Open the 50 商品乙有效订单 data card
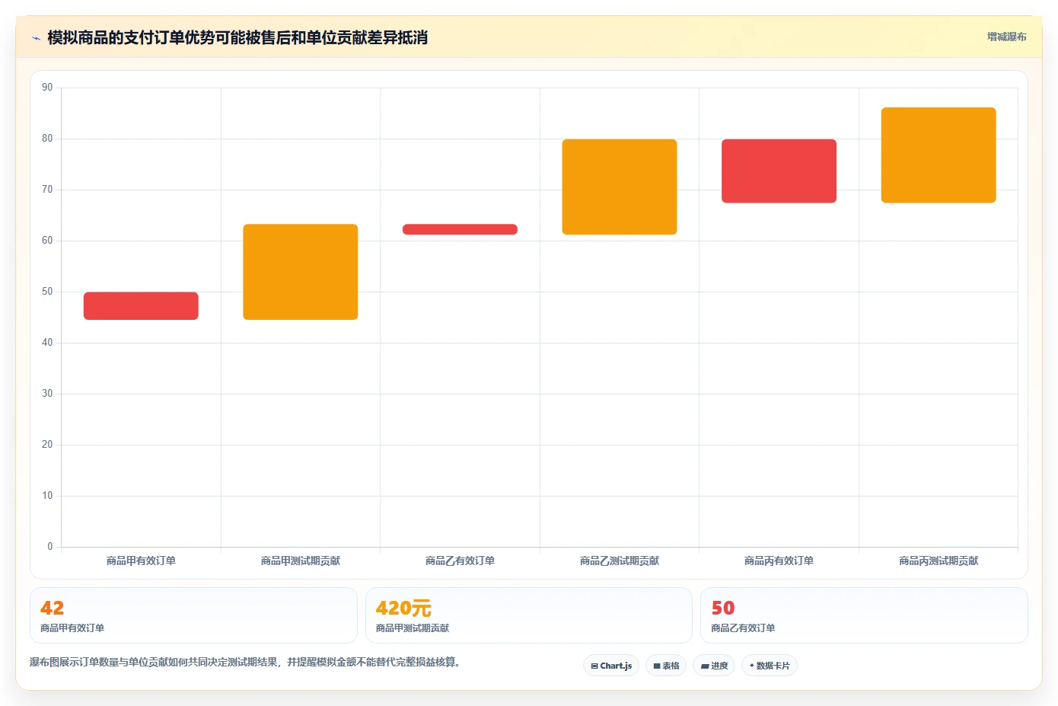This screenshot has height=706, width=1058. tap(864, 615)
